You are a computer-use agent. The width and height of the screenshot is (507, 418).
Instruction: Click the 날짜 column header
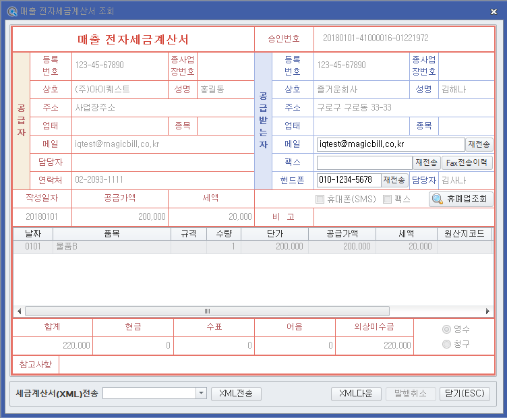[33, 234]
